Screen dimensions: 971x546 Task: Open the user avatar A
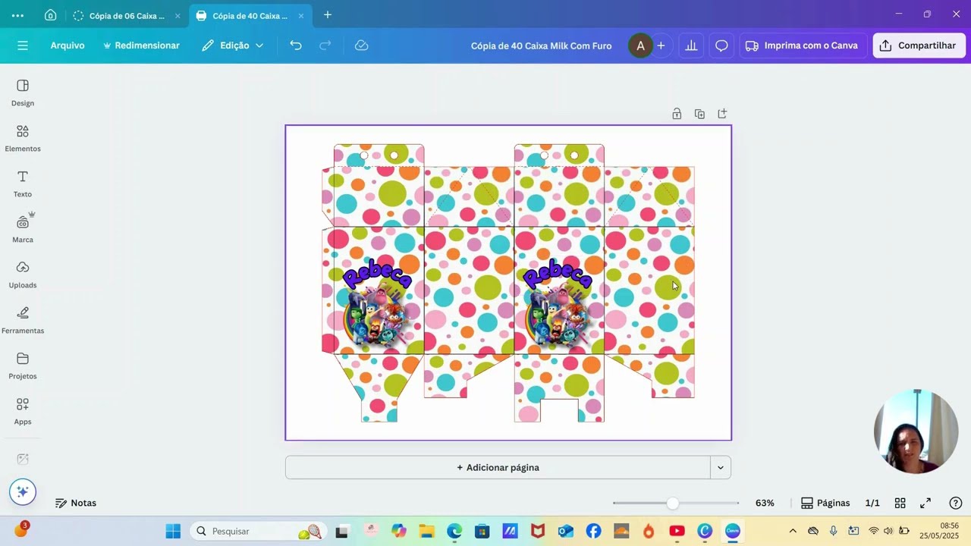(640, 45)
